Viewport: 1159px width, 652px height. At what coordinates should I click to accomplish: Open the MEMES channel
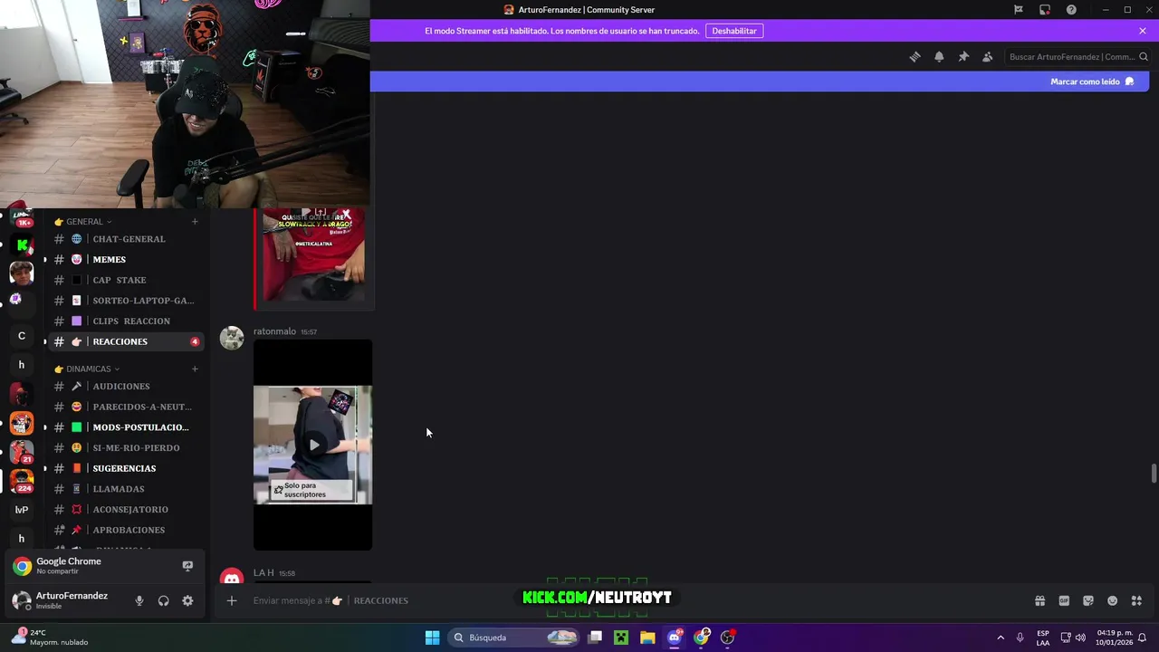click(126, 260)
